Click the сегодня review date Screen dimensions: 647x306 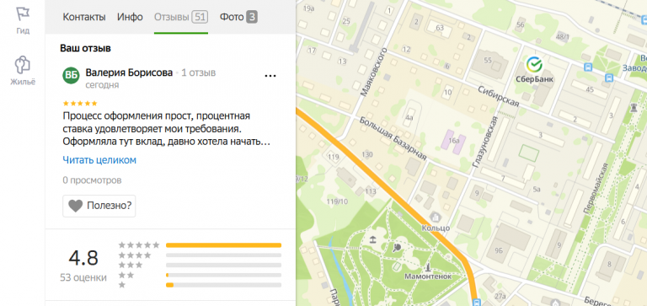tap(102, 85)
